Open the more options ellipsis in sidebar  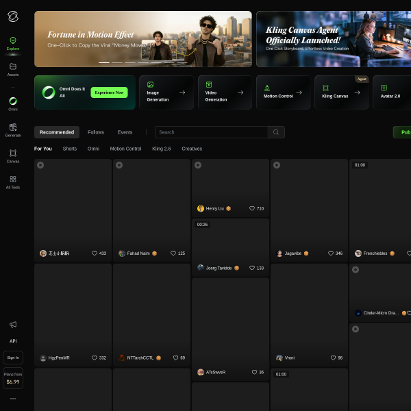point(13,398)
